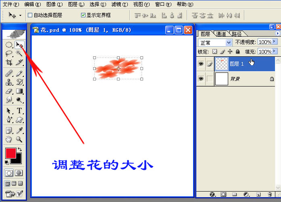The height and width of the screenshot is (202, 281).
Task: Select the Elliptical Marquee tool
Action: [8, 45]
